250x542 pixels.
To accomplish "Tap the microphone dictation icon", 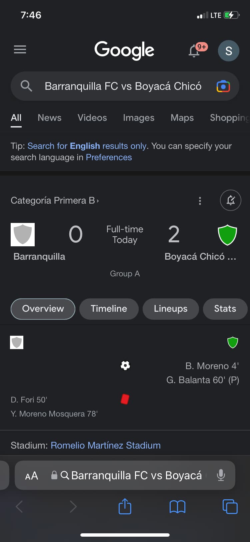I will pos(221,475).
